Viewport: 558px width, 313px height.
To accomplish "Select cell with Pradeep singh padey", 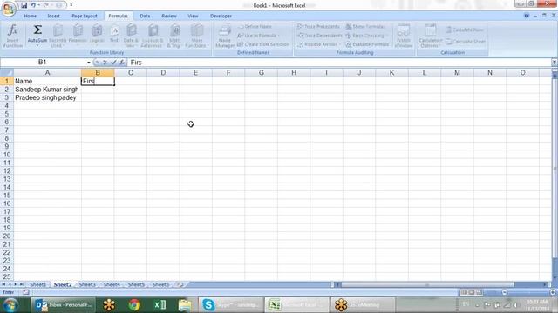I will 47,97.
